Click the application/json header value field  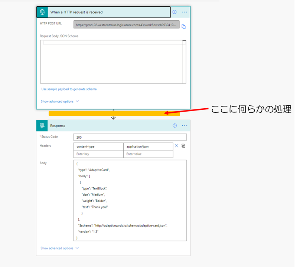click(x=148, y=146)
